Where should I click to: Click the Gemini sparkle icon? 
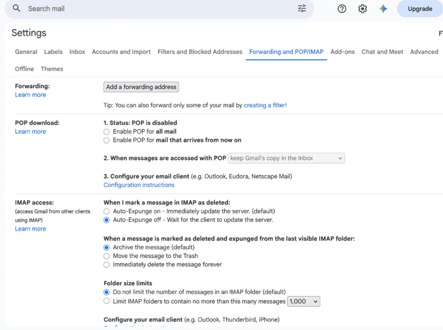(x=383, y=9)
